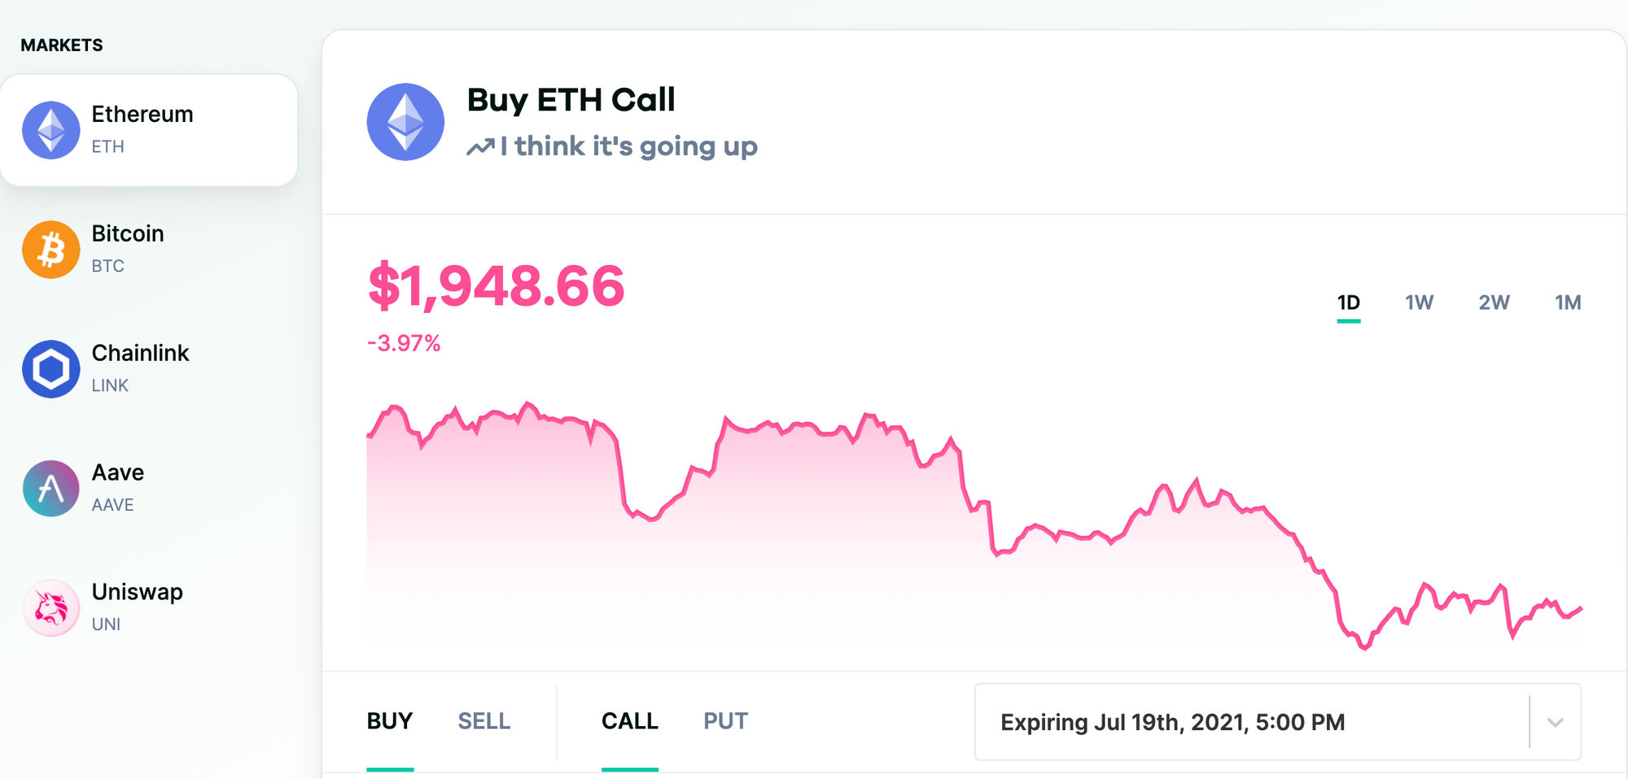The width and height of the screenshot is (1628, 779).
Task: Switch to the PUT option tab
Action: point(725,721)
